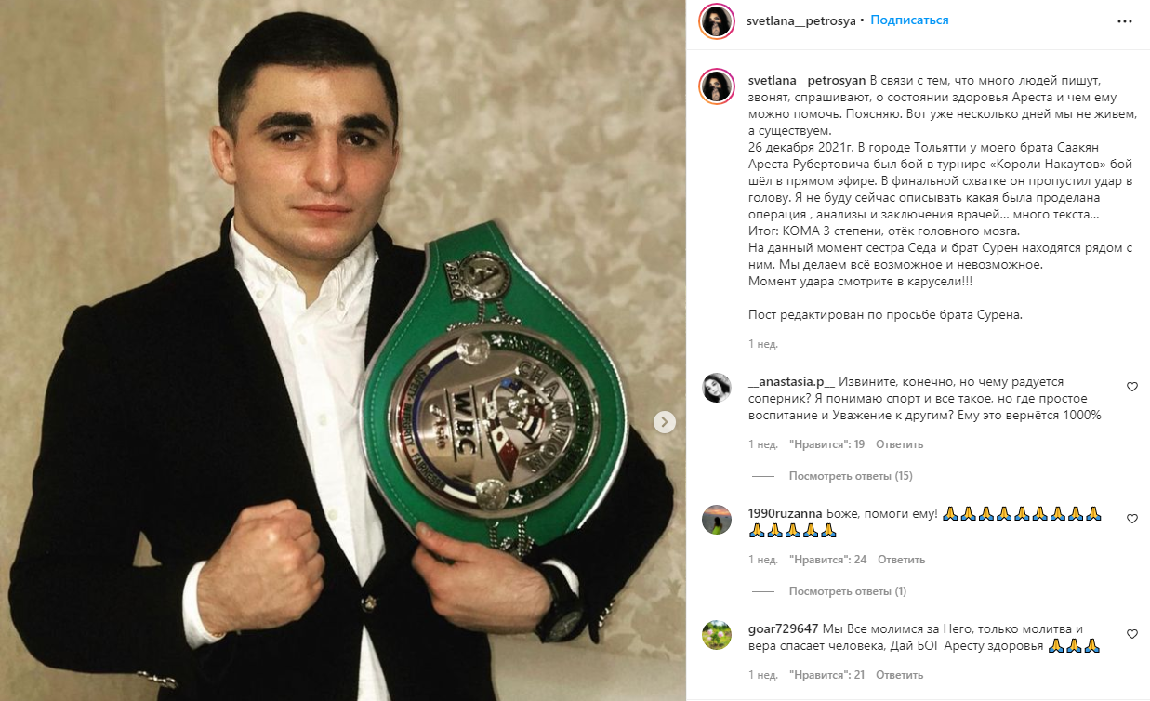Like the goar729647 comment with heart
1150x701 pixels.
point(1132,634)
